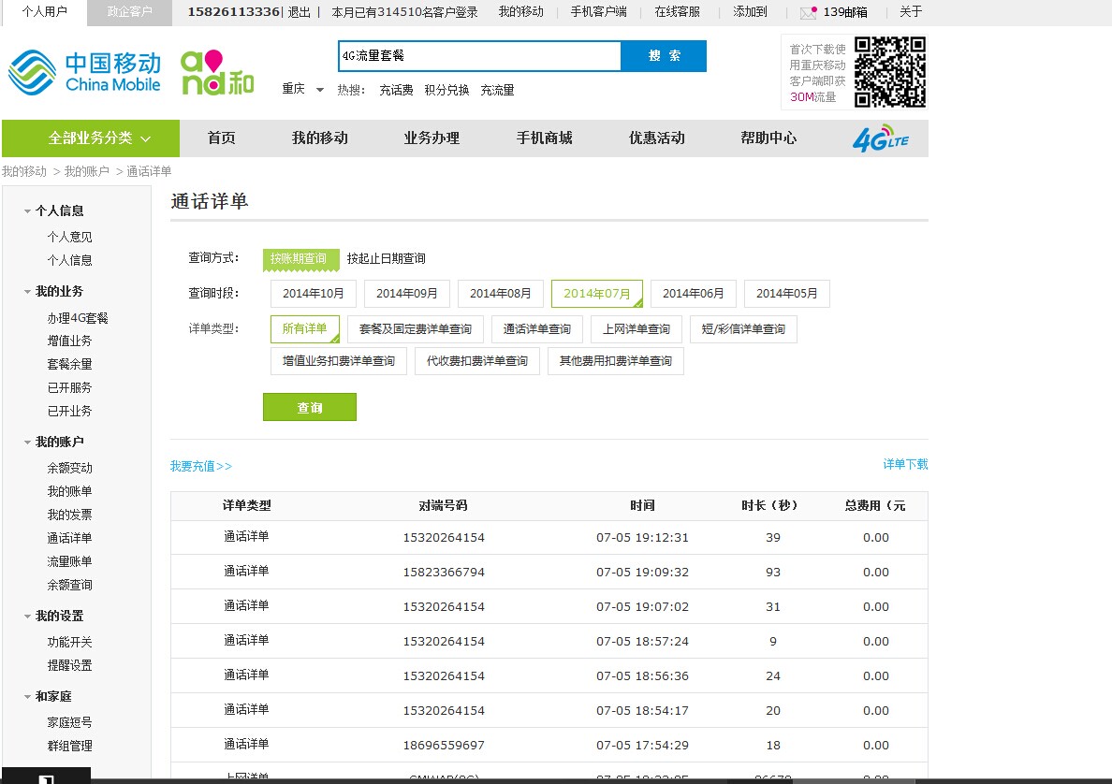The height and width of the screenshot is (784, 1112).
Task: Click the China Mobile logo
Action: coord(84,72)
